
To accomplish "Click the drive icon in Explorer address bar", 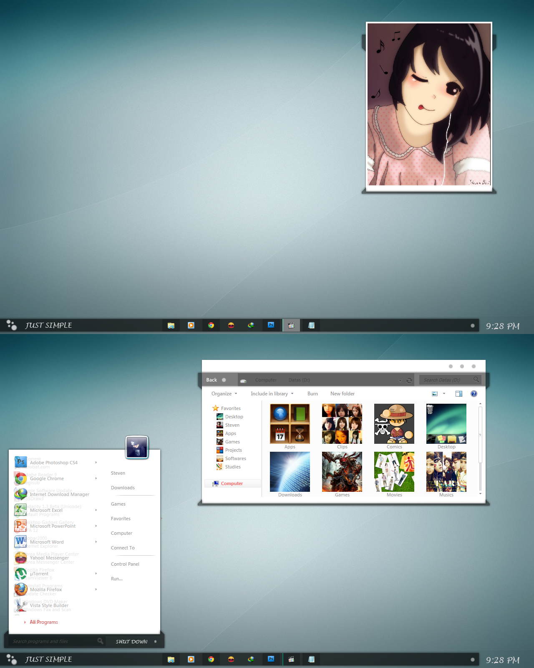I will point(243,380).
